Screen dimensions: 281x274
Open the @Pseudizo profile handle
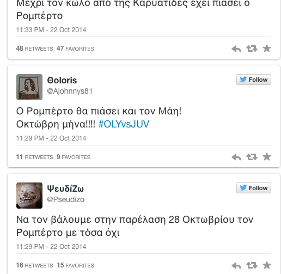click(66, 199)
